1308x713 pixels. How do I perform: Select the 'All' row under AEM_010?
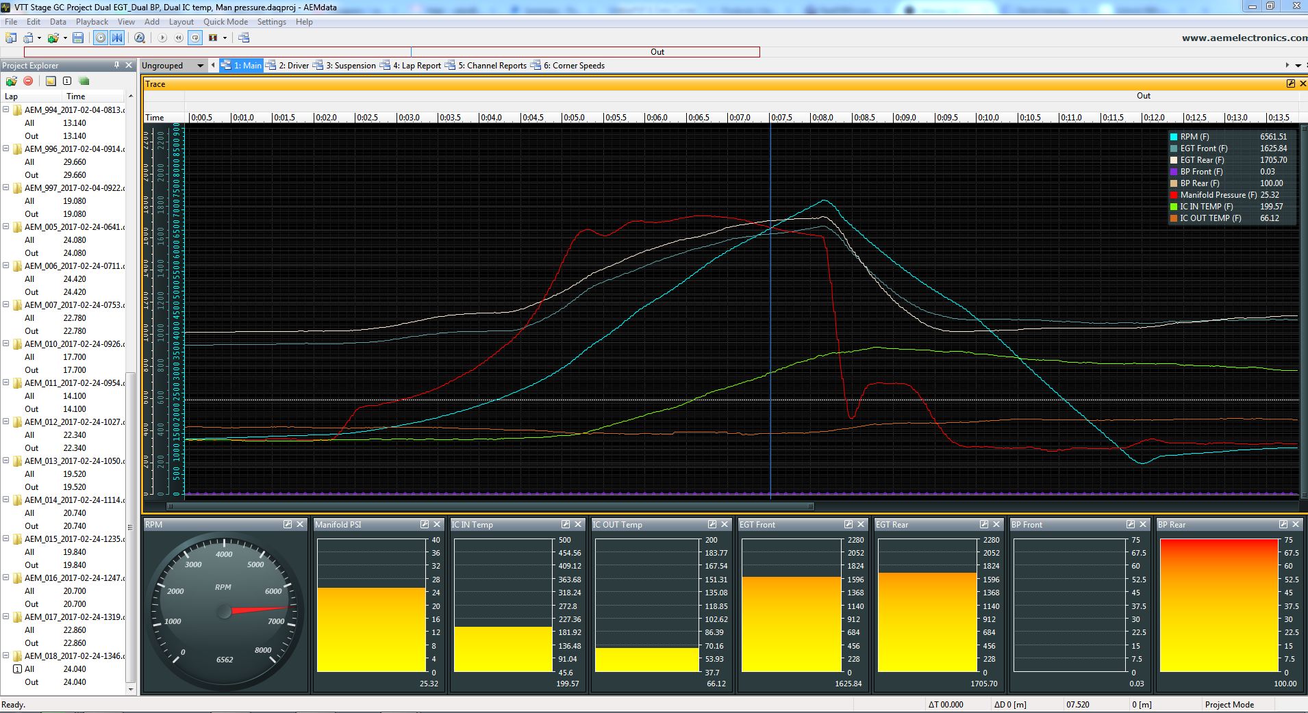(63, 356)
